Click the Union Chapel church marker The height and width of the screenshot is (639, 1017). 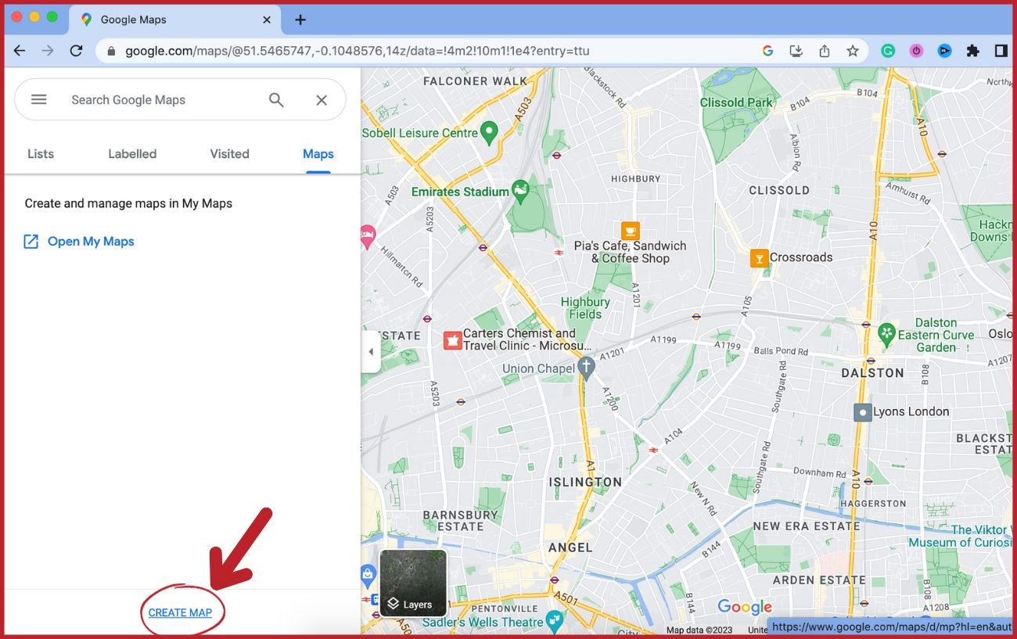[587, 368]
